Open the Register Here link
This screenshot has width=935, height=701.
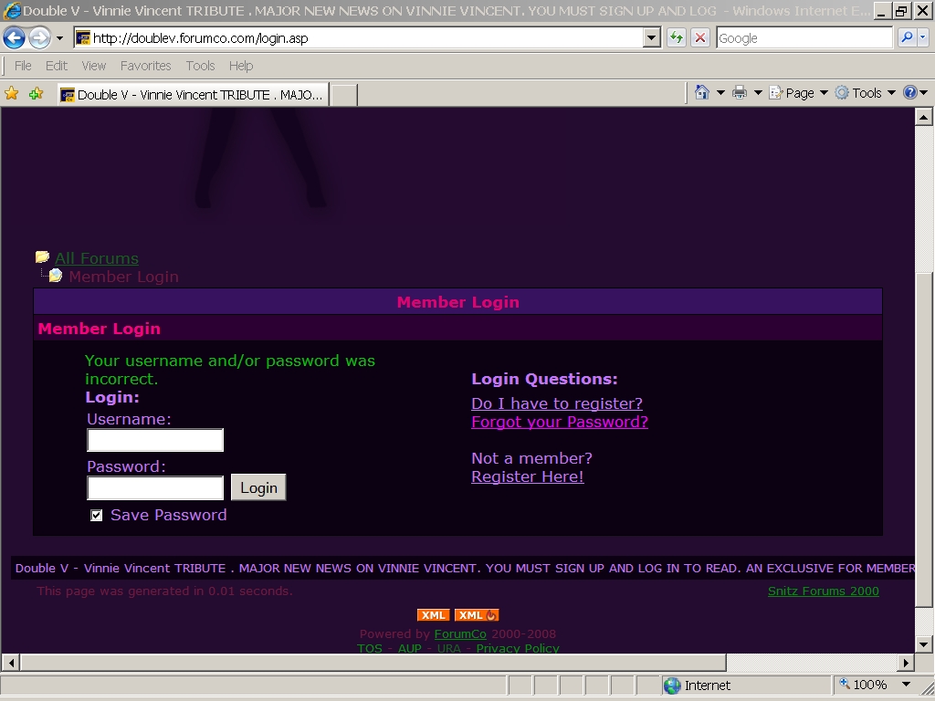point(527,476)
